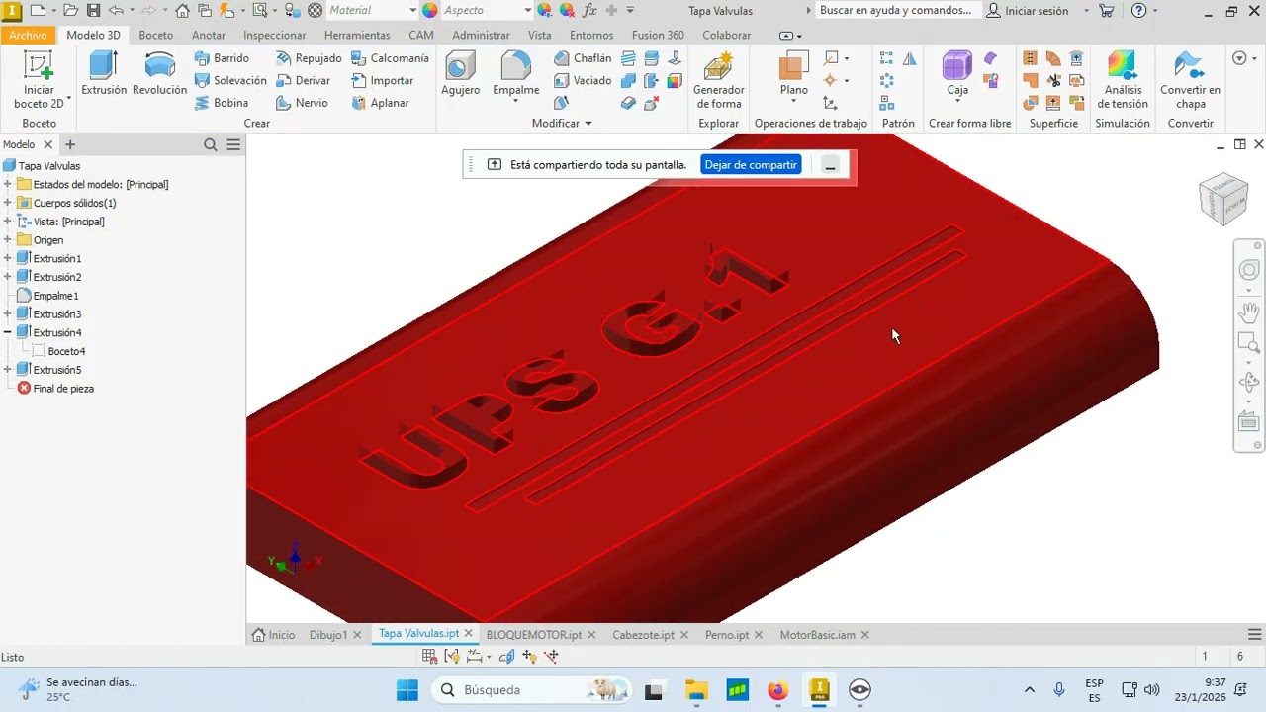Switch to the Boceto ribbon tab

point(156,35)
